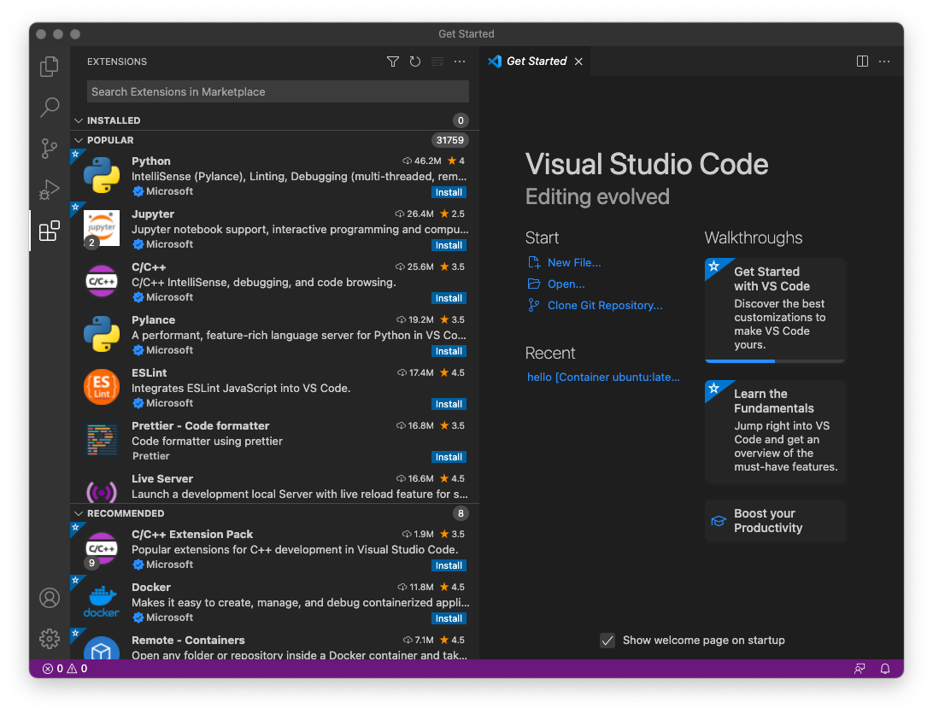Open editor more actions ellipsis

(884, 61)
